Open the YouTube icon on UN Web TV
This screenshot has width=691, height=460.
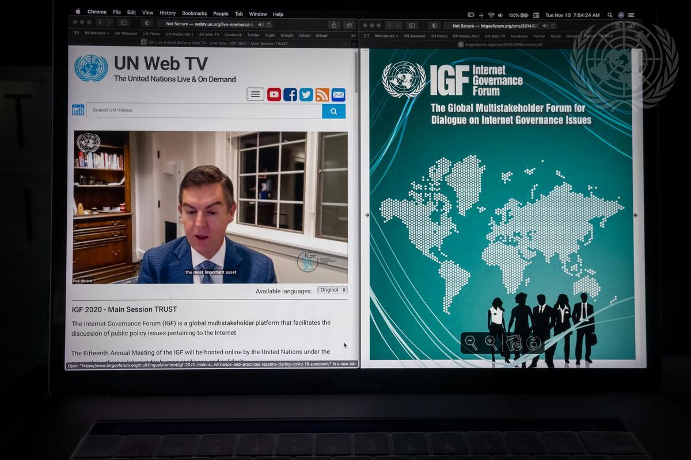[x=274, y=94]
